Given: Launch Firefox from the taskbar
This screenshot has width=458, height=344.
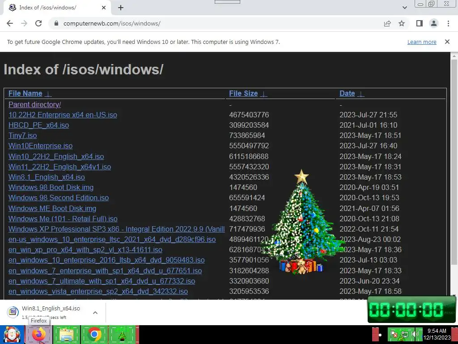Looking at the screenshot, I should 38,334.
